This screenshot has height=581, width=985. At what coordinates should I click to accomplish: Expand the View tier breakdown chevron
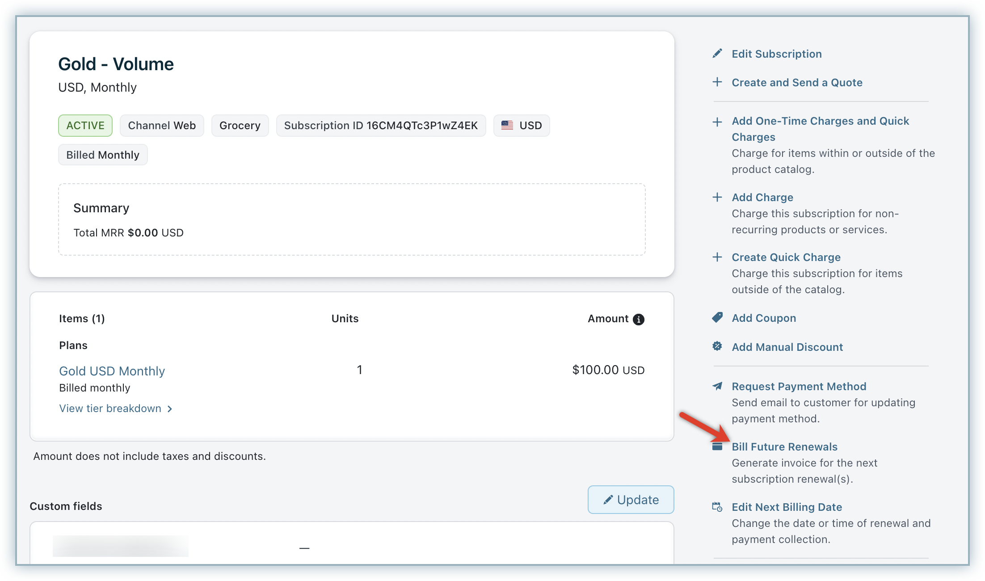pos(170,408)
